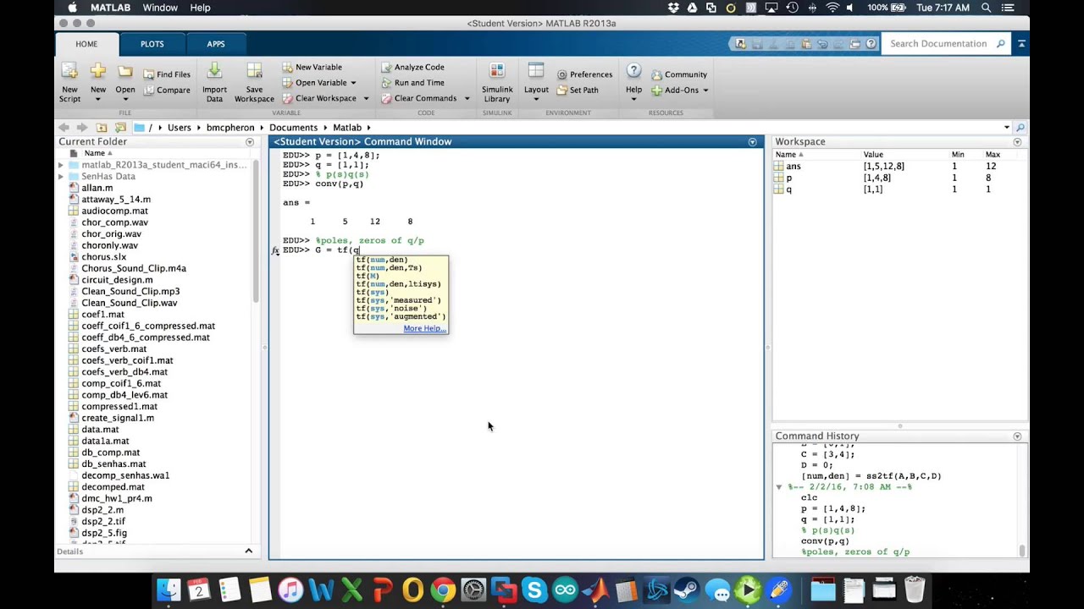Screen dimensions: 1084x609
Task: Create a New Script
Action: (69, 82)
